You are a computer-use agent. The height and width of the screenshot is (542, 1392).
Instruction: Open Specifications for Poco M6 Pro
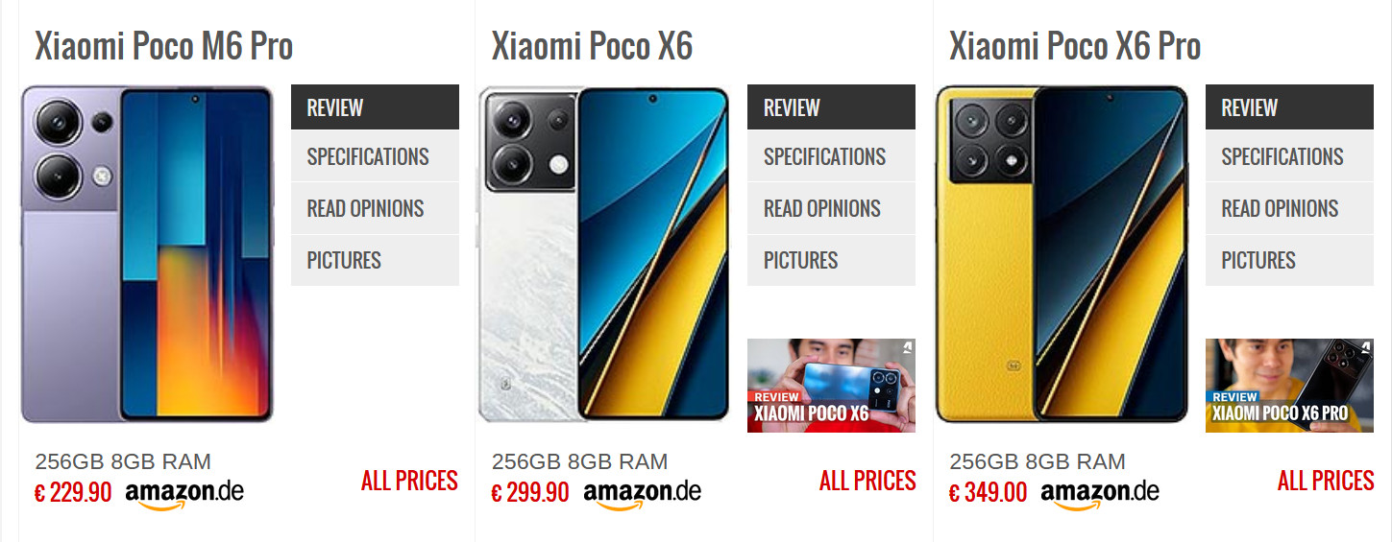(375, 156)
